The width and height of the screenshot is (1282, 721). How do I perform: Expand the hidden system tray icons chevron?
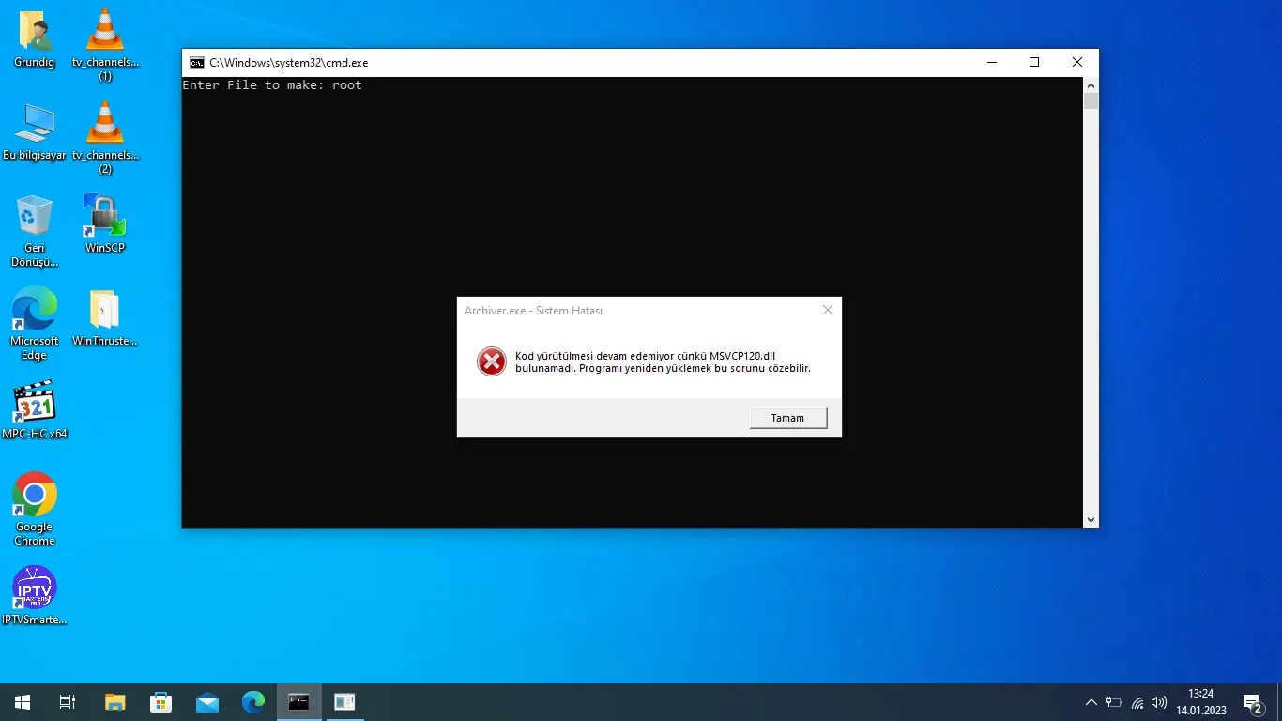(1091, 702)
